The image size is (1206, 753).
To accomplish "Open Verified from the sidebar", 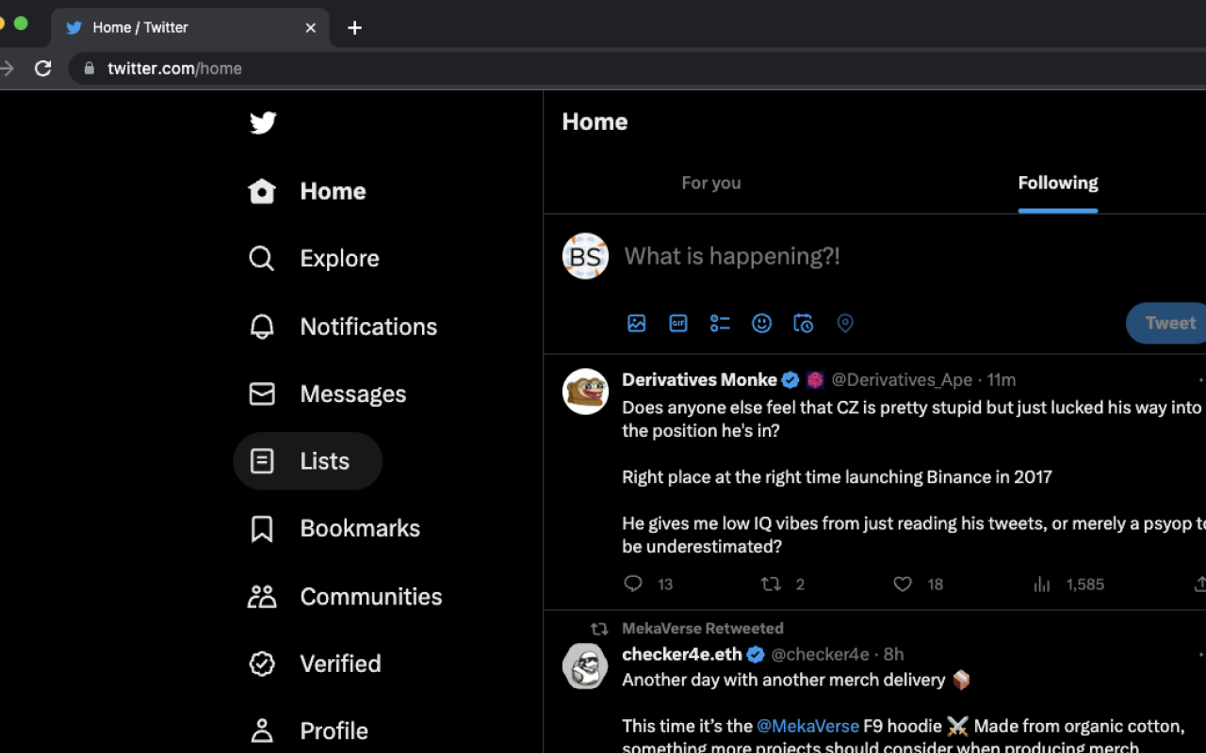I will pyautogui.click(x=315, y=664).
